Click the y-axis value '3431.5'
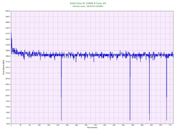176x132 pixels. coord(8,67)
